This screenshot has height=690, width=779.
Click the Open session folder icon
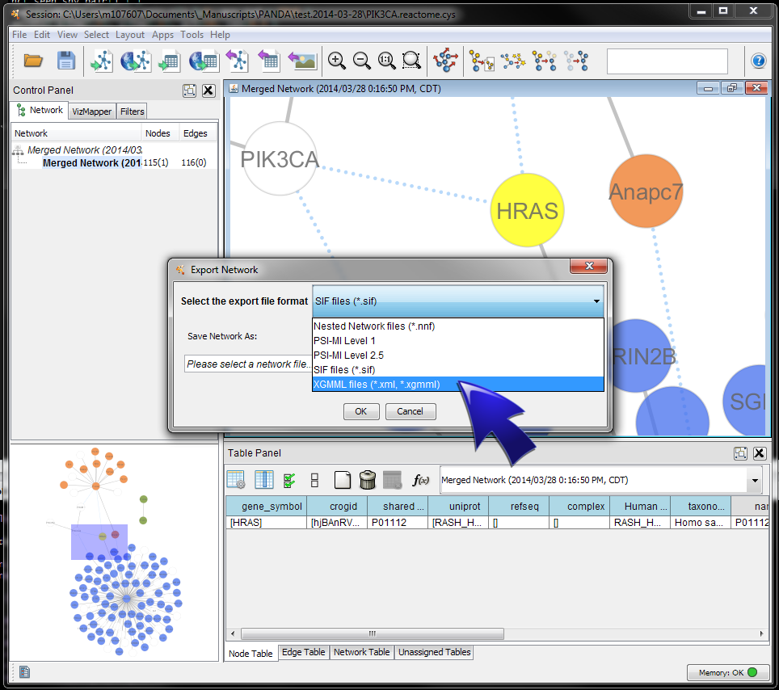[x=33, y=61]
